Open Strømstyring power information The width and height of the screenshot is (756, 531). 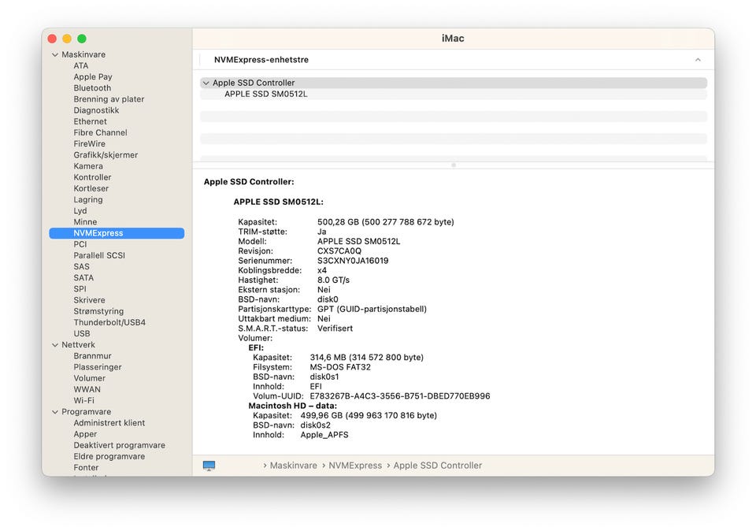98,311
